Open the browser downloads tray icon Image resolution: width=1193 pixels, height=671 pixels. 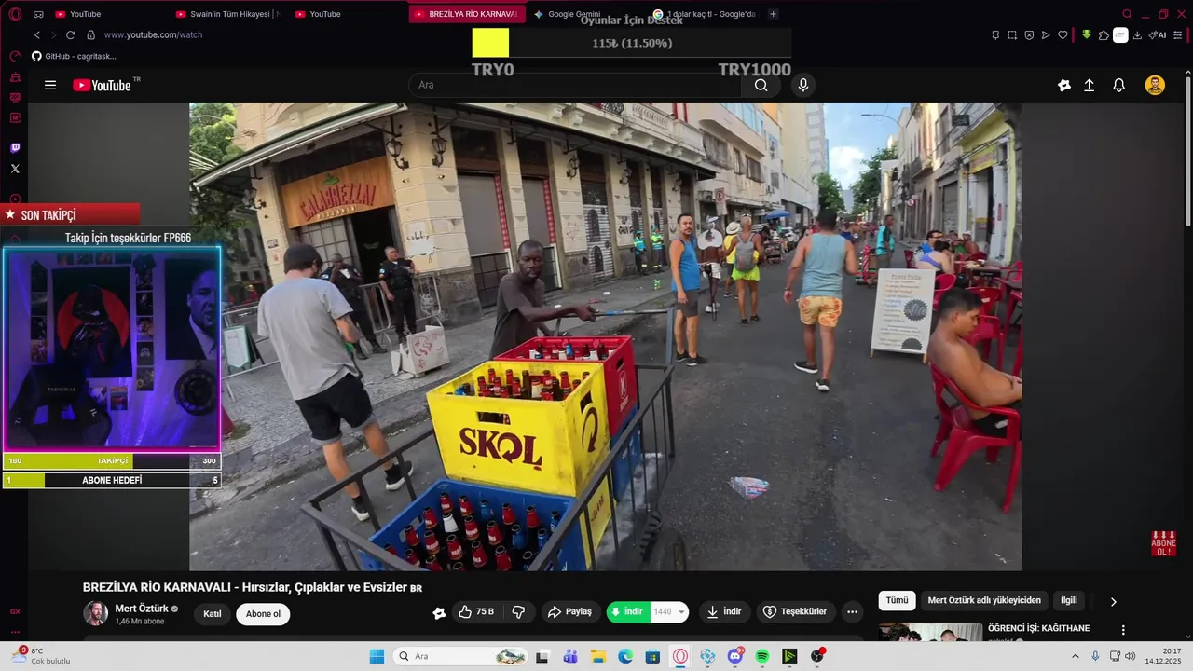1137,35
